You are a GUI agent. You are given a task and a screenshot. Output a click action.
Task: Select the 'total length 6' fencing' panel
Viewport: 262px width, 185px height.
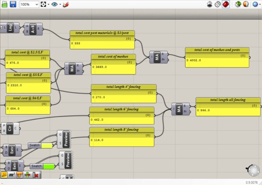coord(122,116)
